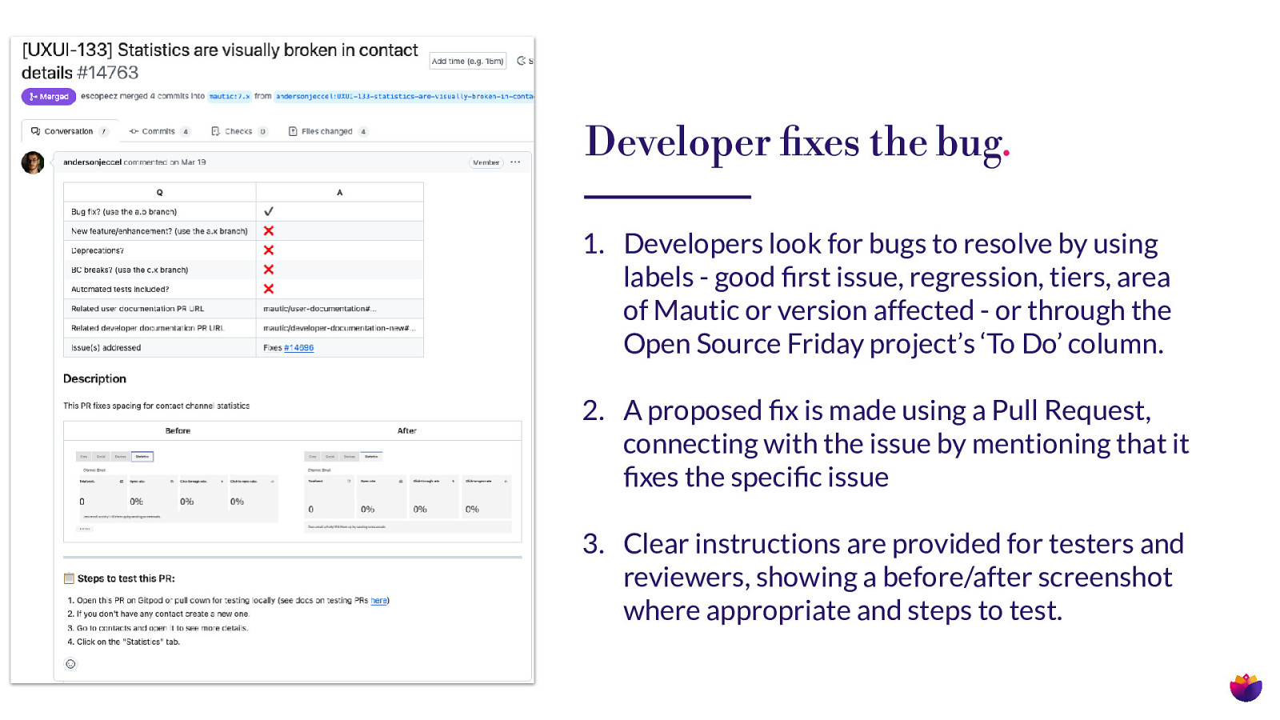Open the comment's three-dot options menu
1280x720 pixels.
pos(515,162)
